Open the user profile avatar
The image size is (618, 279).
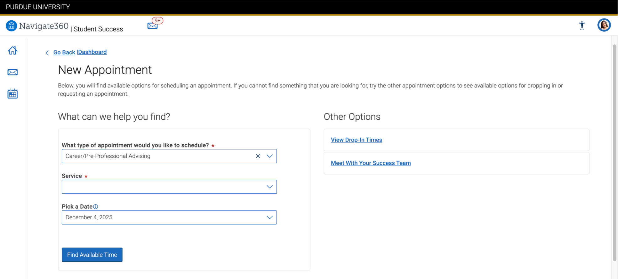point(604,25)
